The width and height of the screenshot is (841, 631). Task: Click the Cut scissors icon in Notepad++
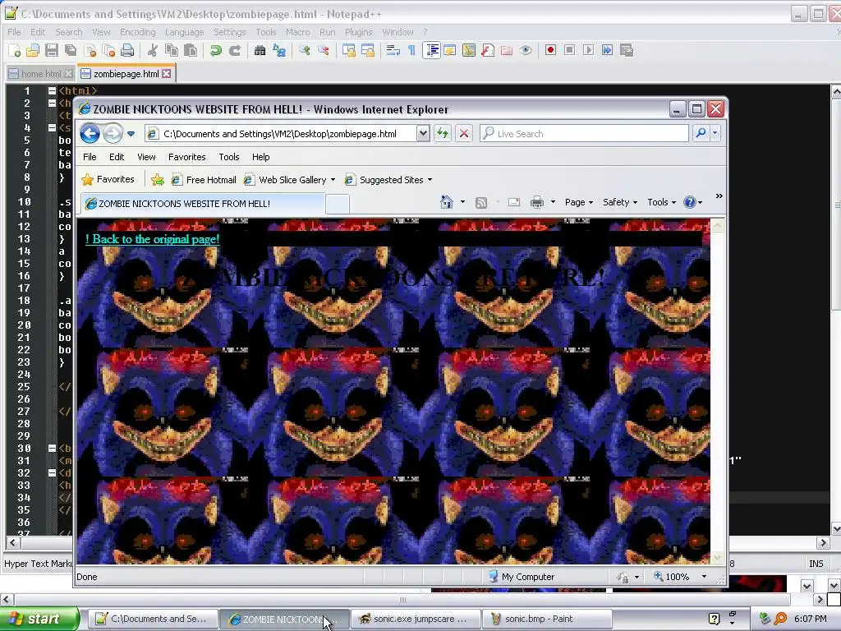[x=153, y=50]
